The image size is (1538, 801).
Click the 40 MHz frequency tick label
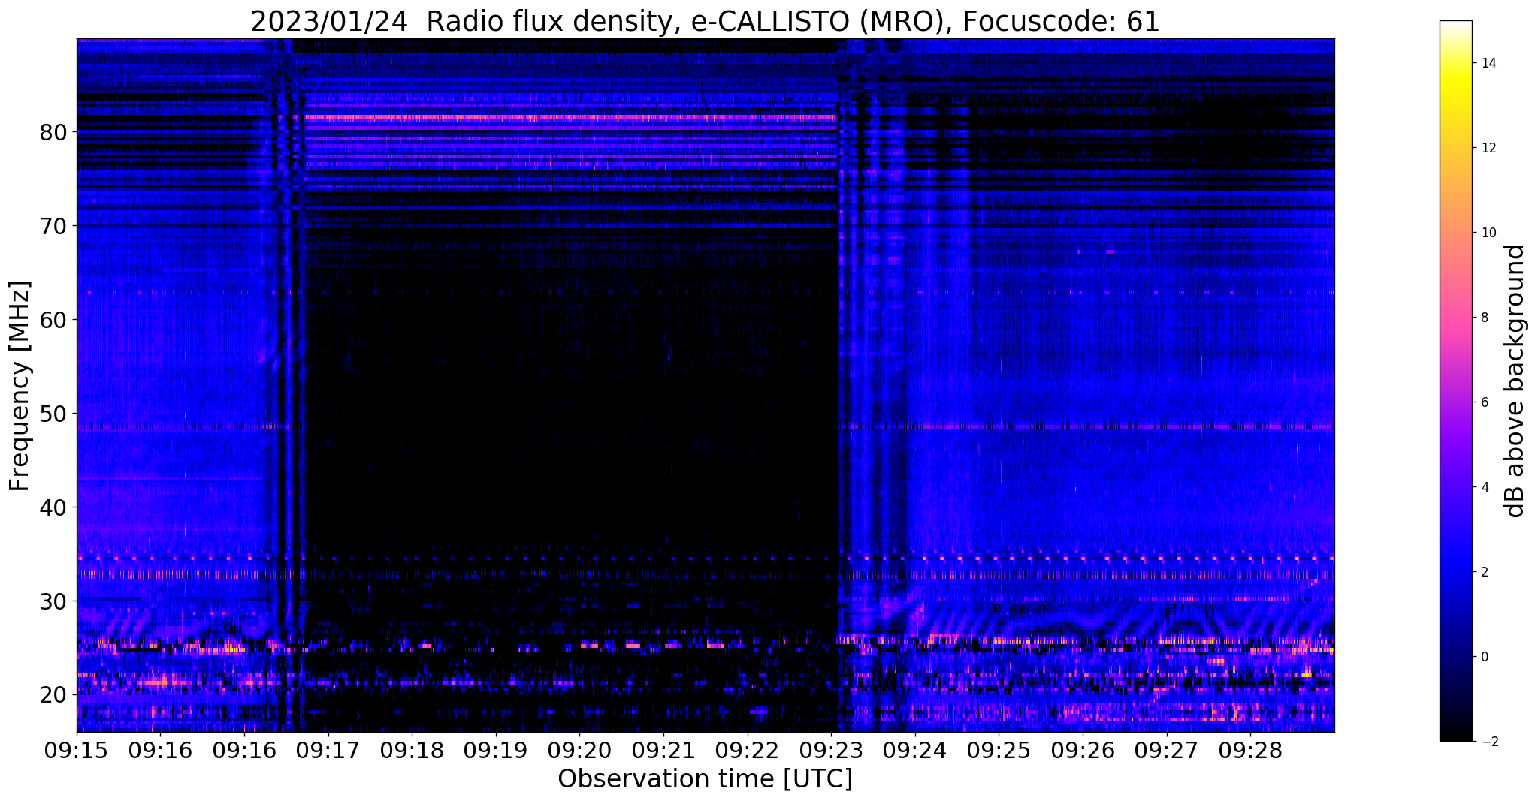pos(53,507)
